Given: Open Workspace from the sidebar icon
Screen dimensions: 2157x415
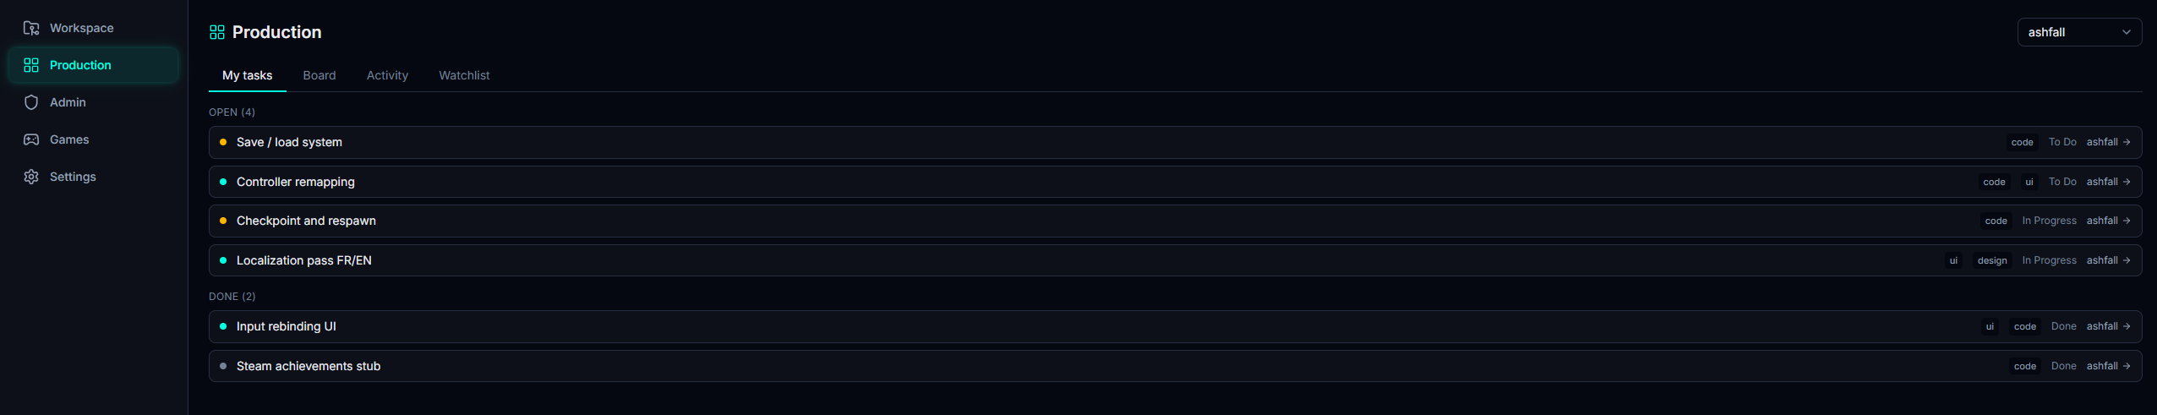Looking at the screenshot, I should click(31, 28).
